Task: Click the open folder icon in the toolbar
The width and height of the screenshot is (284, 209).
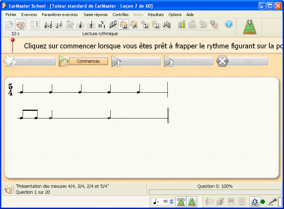Action: [x=9, y=24]
